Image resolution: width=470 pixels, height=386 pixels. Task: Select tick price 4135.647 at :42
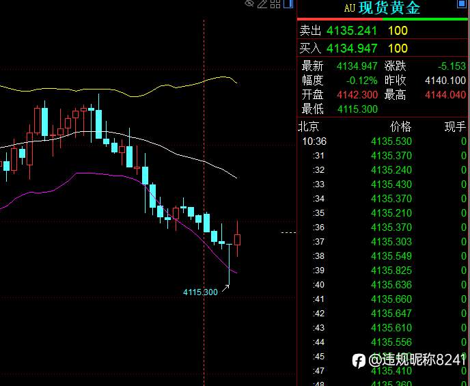(x=391, y=314)
